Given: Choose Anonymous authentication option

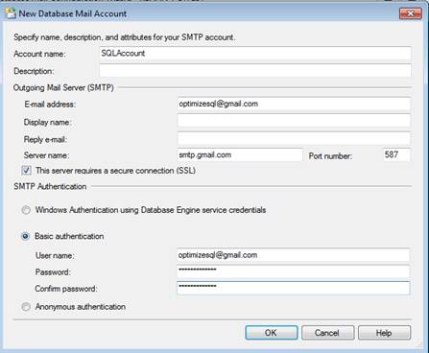Looking at the screenshot, I should 26,307.
